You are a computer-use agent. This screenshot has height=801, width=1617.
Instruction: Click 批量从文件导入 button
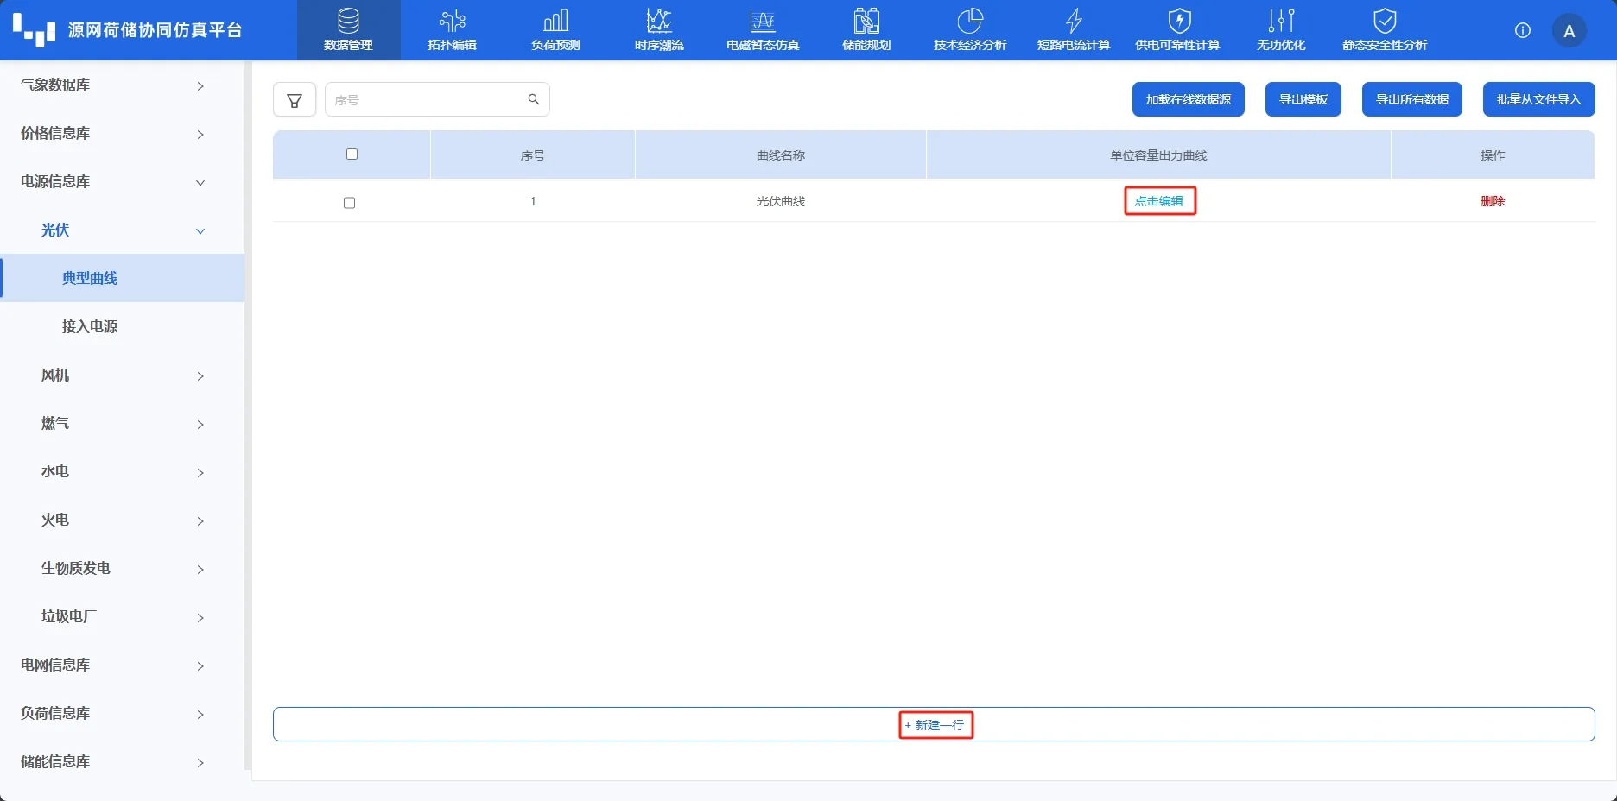click(x=1539, y=99)
